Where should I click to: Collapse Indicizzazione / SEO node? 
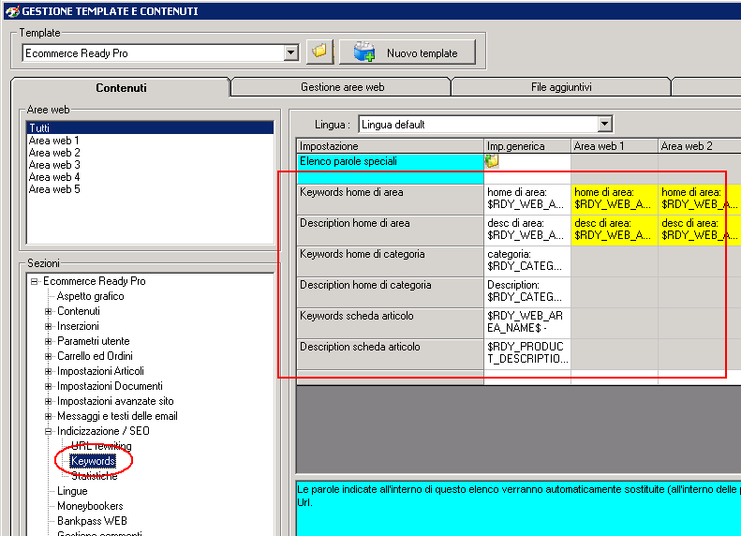pos(48,431)
